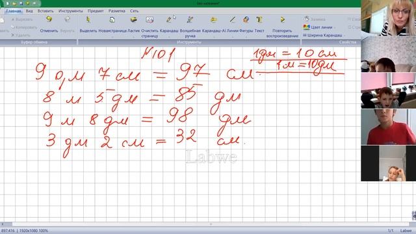Click save disk icon in title bar
The height and width of the screenshot is (234, 416).
coord(21,3)
